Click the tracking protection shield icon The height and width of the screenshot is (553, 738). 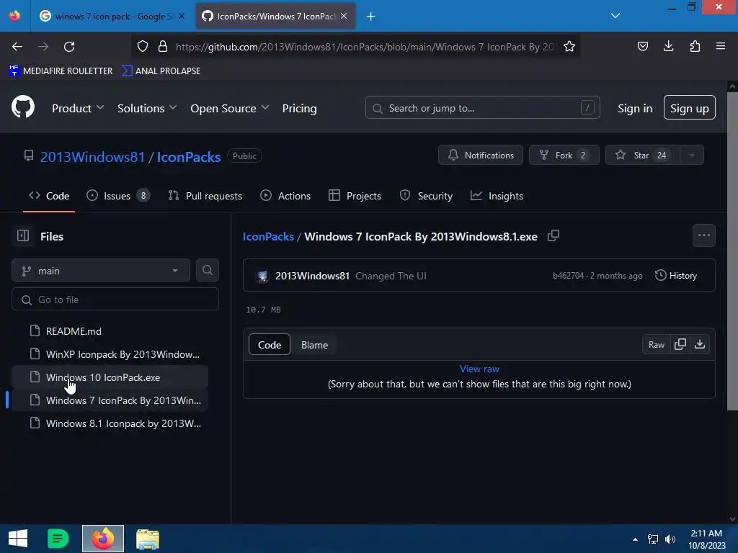tap(143, 47)
